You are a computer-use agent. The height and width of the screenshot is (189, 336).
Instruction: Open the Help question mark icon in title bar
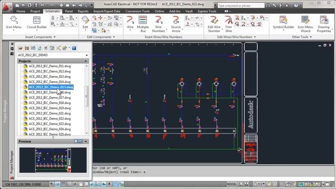[x=296, y=5]
